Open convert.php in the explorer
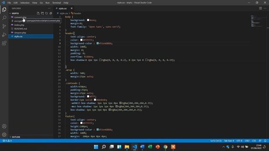269x151 pixels. (x=20, y=17)
